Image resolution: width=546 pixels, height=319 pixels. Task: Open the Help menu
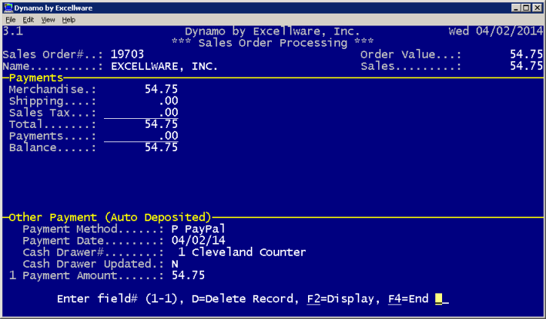pos(69,20)
